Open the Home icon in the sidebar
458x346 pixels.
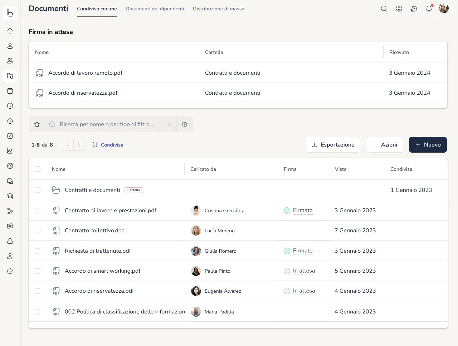pos(10,31)
